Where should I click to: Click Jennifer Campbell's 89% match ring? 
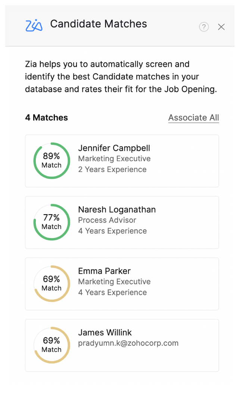click(x=52, y=160)
